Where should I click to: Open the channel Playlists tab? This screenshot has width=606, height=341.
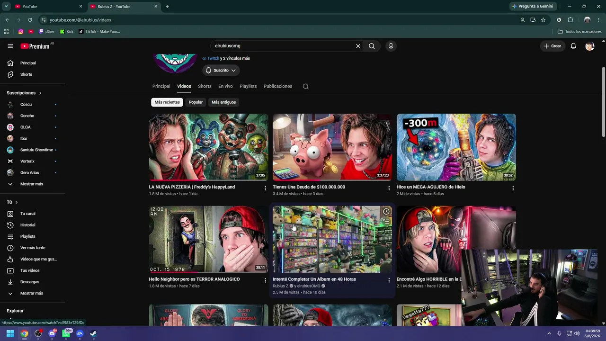248,86
